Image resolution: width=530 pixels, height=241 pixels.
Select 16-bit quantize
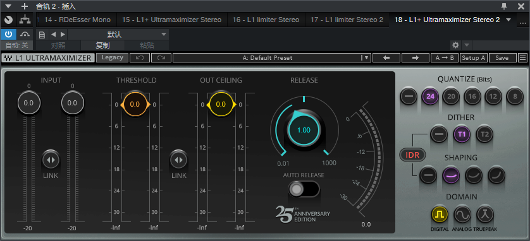click(x=472, y=97)
